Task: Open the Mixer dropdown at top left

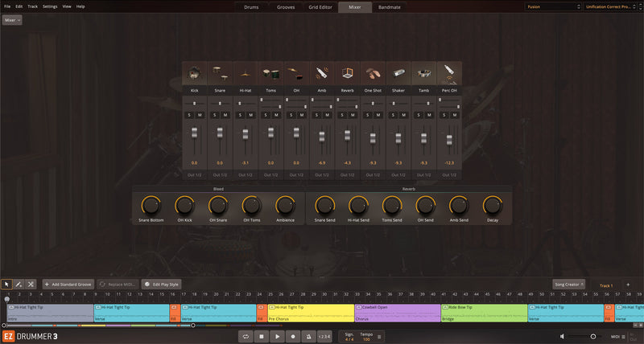Action: click(x=12, y=20)
